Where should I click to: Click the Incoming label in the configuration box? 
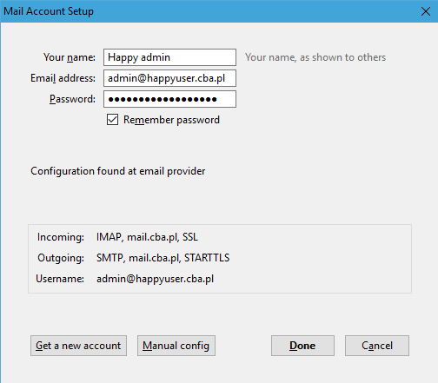pyautogui.click(x=61, y=237)
